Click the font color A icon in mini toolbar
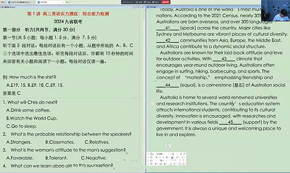This screenshot has width=290, height=173. click(x=172, y=157)
